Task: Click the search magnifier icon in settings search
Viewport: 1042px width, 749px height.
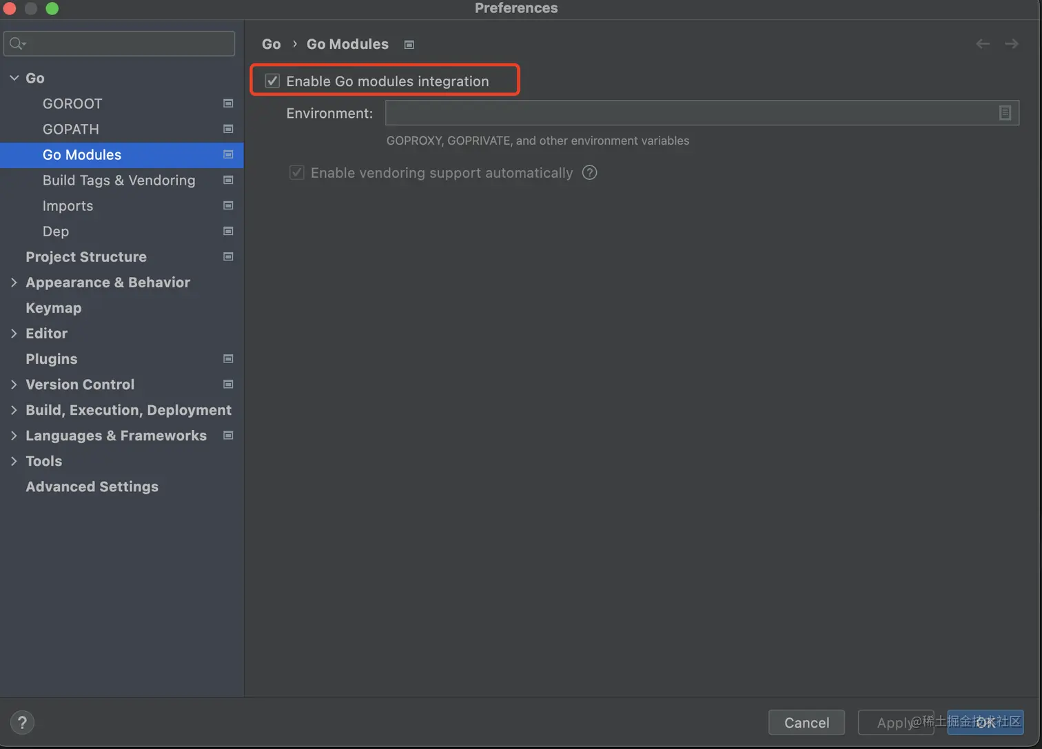Action: pyautogui.click(x=17, y=44)
